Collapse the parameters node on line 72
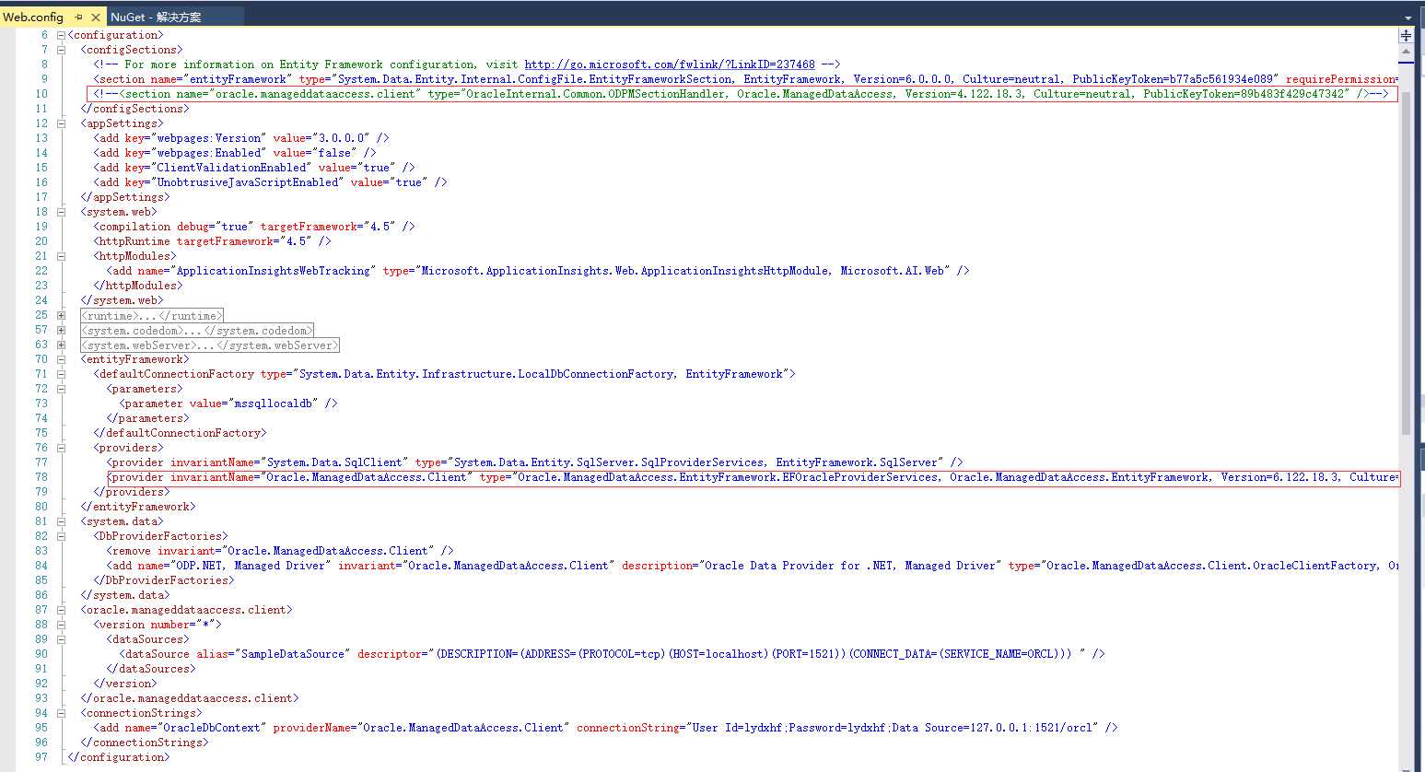Image resolution: width=1425 pixels, height=772 pixels. click(x=61, y=389)
